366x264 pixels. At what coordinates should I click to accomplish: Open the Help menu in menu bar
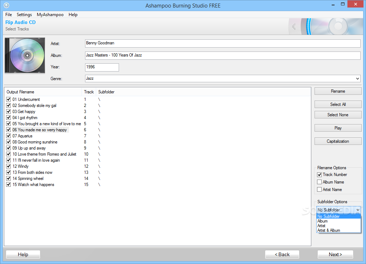click(x=73, y=14)
